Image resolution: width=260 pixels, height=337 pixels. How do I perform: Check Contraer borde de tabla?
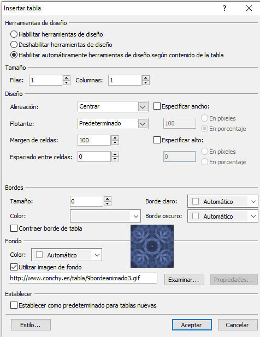point(14,228)
